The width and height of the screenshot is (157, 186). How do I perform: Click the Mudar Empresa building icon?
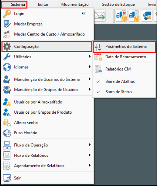coord(7,24)
